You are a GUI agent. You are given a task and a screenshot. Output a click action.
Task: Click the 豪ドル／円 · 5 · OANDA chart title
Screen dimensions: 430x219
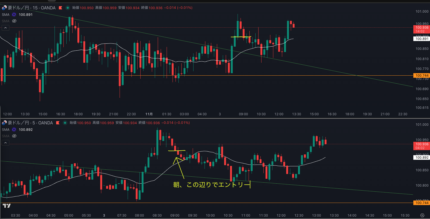click(x=30, y=123)
